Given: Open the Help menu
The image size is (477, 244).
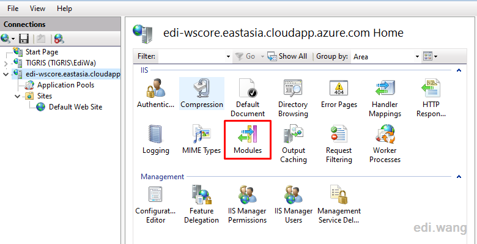Looking at the screenshot, I should click(x=64, y=9).
